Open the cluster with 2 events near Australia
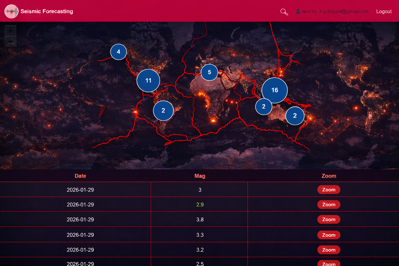 point(295,115)
